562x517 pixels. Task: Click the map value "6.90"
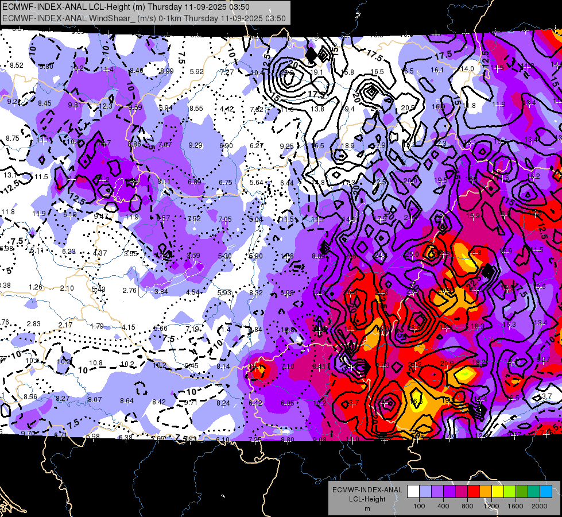coord(226,146)
